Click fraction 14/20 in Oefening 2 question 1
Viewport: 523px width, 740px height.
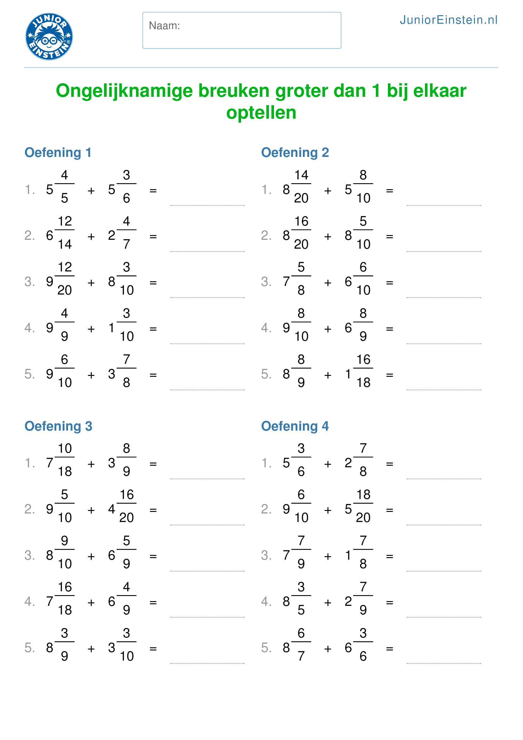(301, 186)
